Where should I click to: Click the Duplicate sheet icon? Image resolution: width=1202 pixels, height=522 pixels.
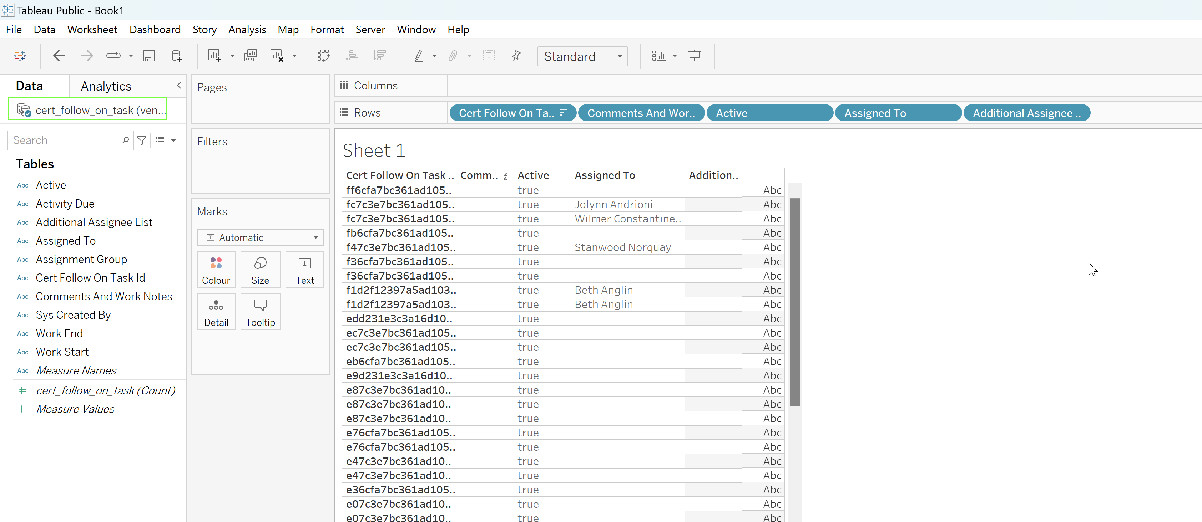click(x=250, y=56)
